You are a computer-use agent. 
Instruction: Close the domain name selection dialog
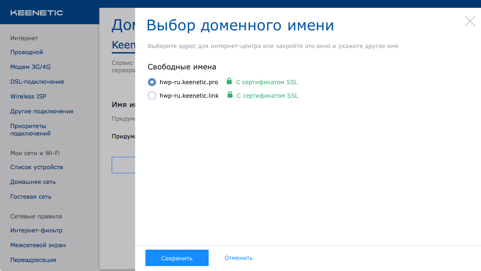pos(470,21)
